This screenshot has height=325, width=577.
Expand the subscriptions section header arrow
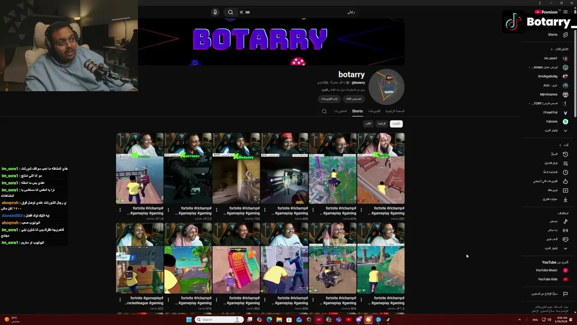point(551,49)
